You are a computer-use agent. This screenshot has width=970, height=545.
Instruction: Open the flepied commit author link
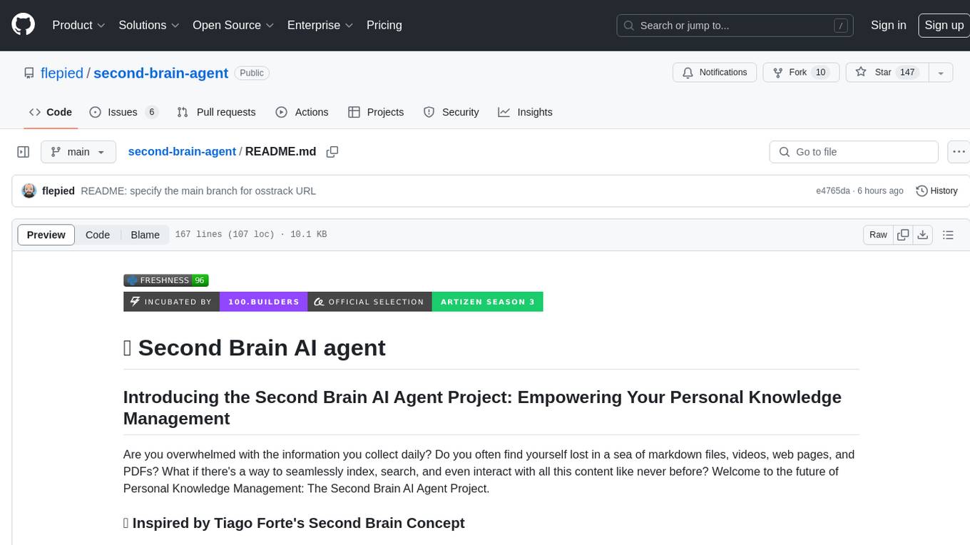pos(58,190)
